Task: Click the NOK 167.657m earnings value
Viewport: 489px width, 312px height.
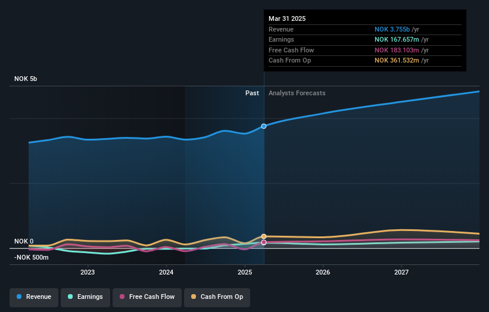Action: click(x=397, y=39)
